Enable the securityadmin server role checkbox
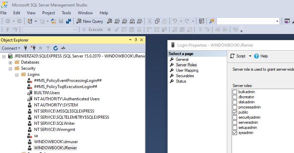Screen dimensions: 294x153 point(235,118)
